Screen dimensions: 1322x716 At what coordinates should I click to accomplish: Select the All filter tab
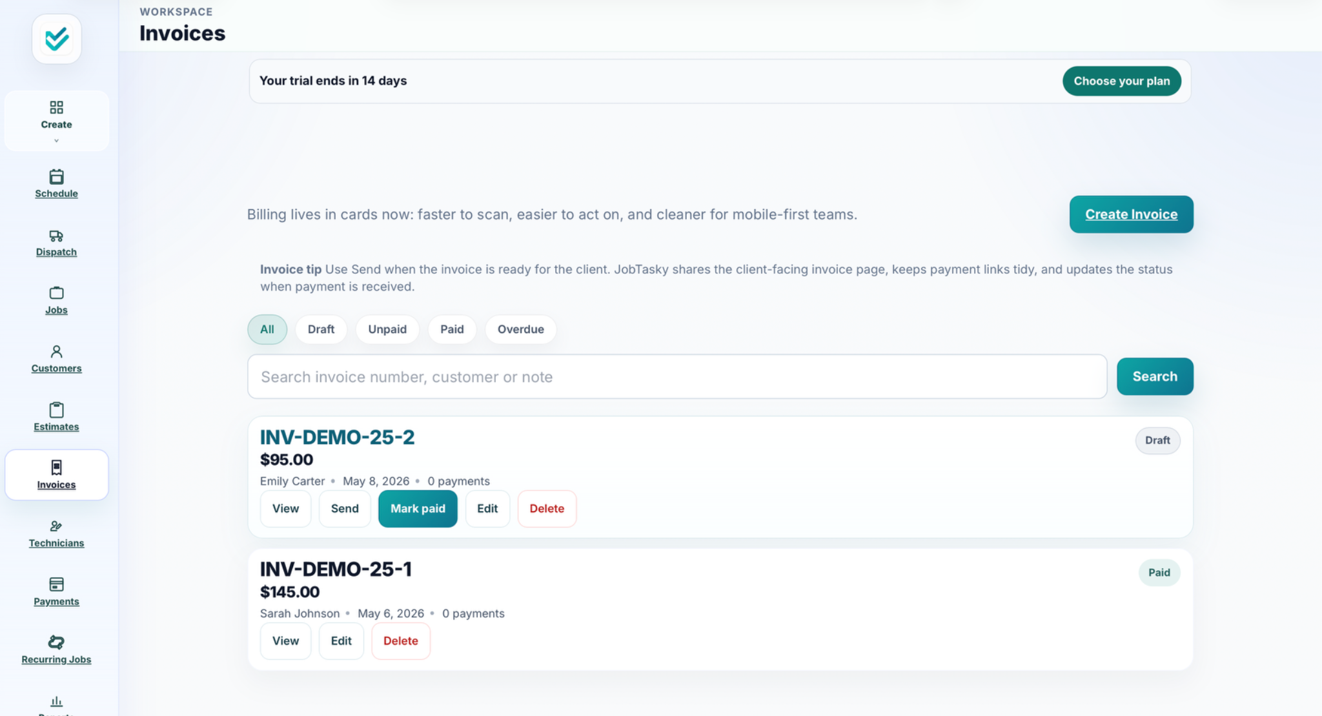click(x=267, y=329)
